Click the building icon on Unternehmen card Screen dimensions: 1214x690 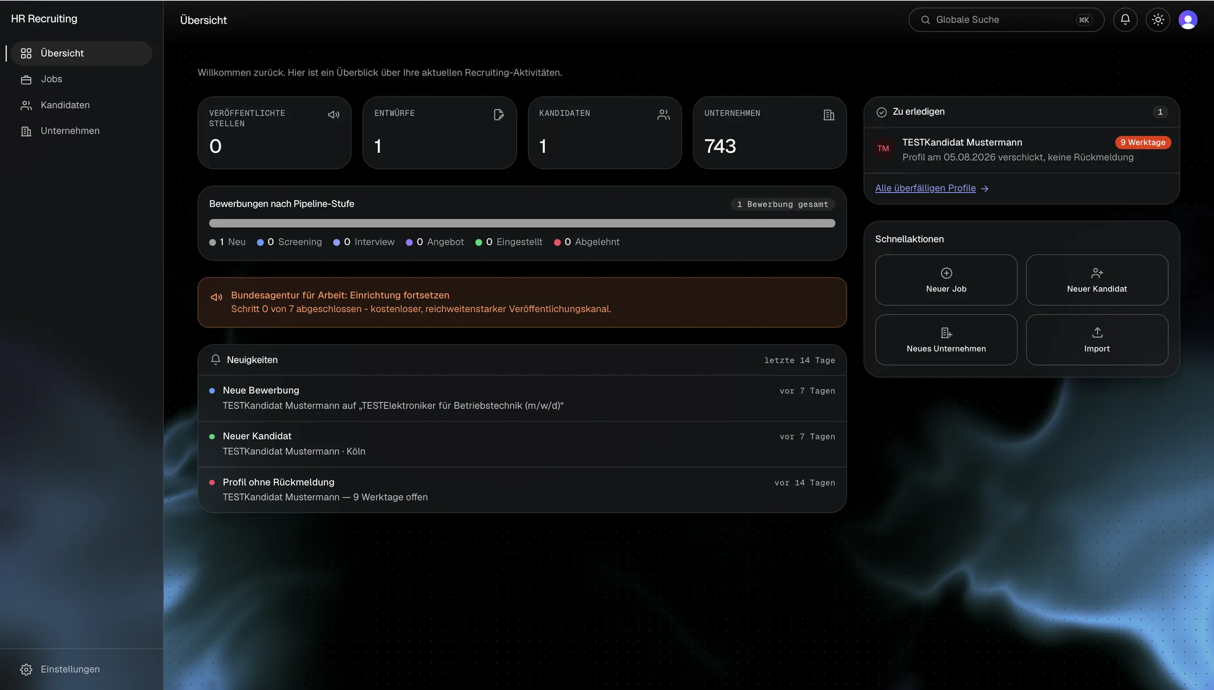(x=829, y=115)
